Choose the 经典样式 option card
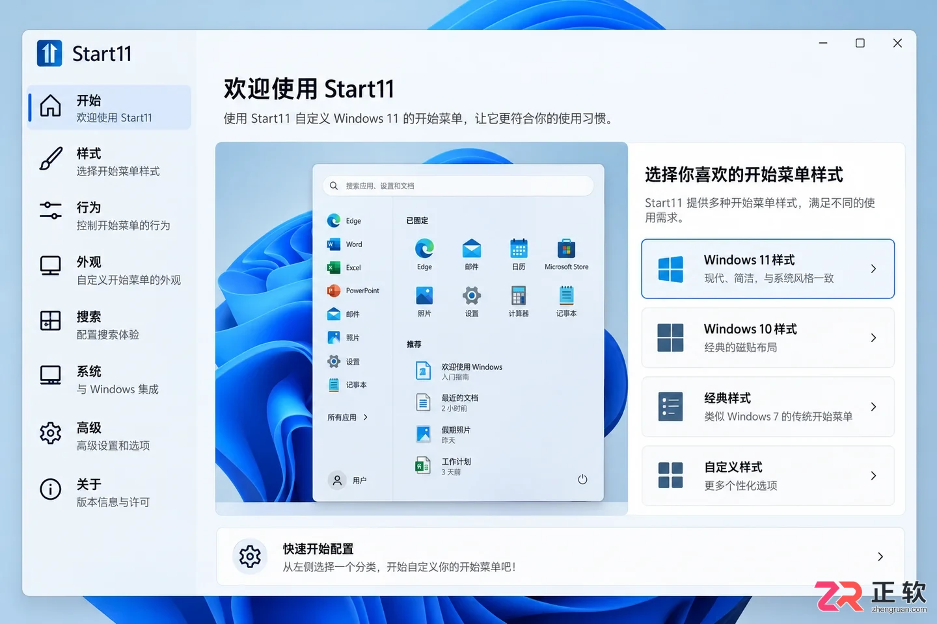Screen dimensions: 937x624 point(768,407)
